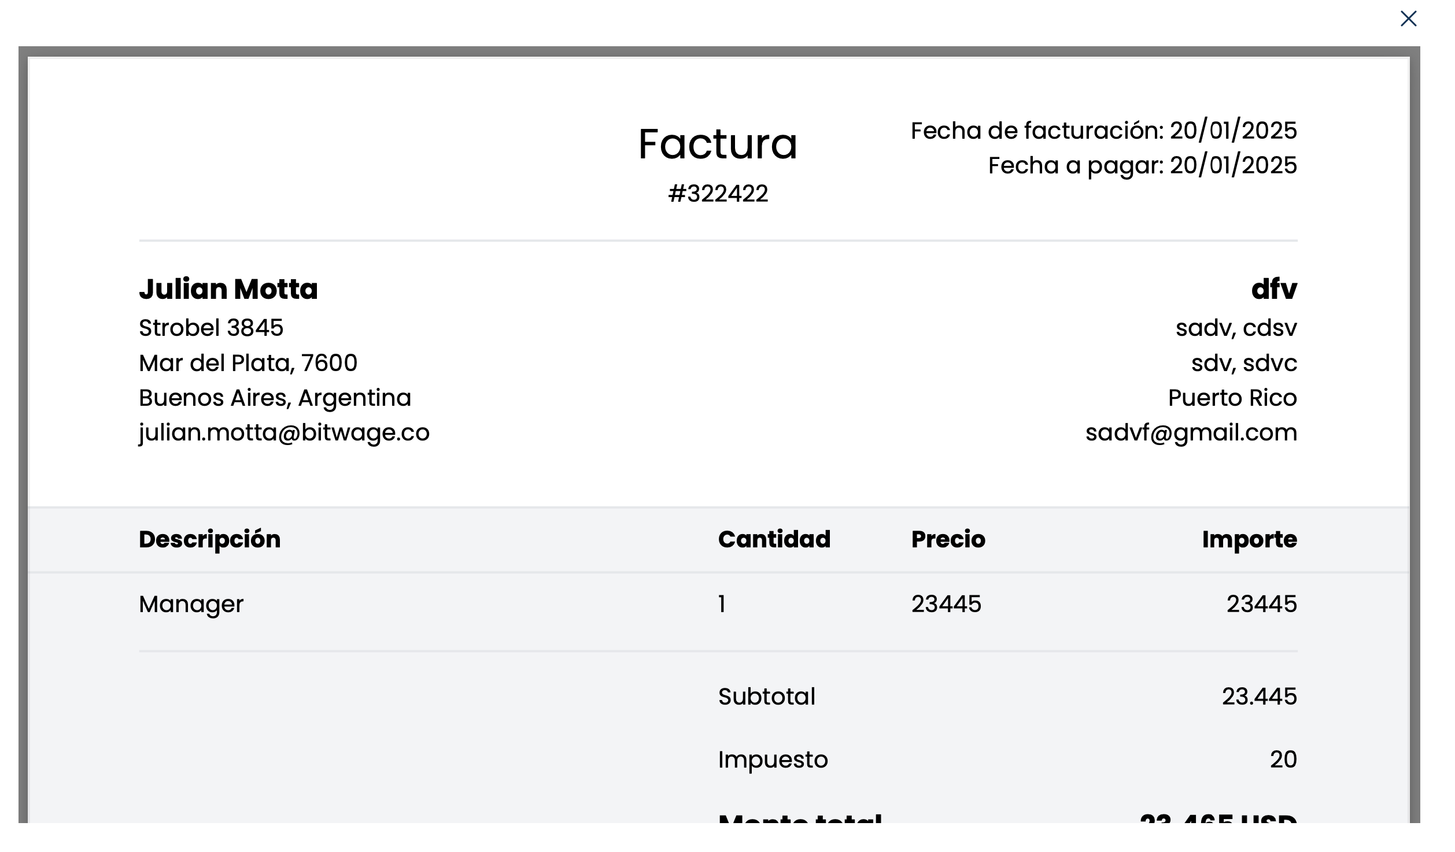Click the sender name Julian Motta
Viewport: 1455px width, 852px height.
point(228,289)
